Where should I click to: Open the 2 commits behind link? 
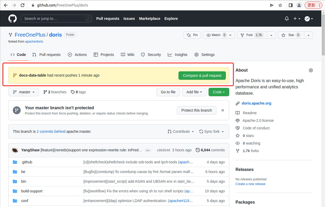(51, 131)
